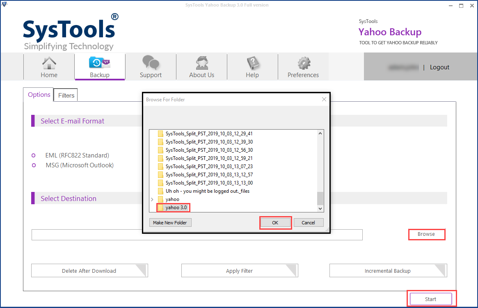Click the Home house icon
478x308 pixels.
(x=49, y=64)
